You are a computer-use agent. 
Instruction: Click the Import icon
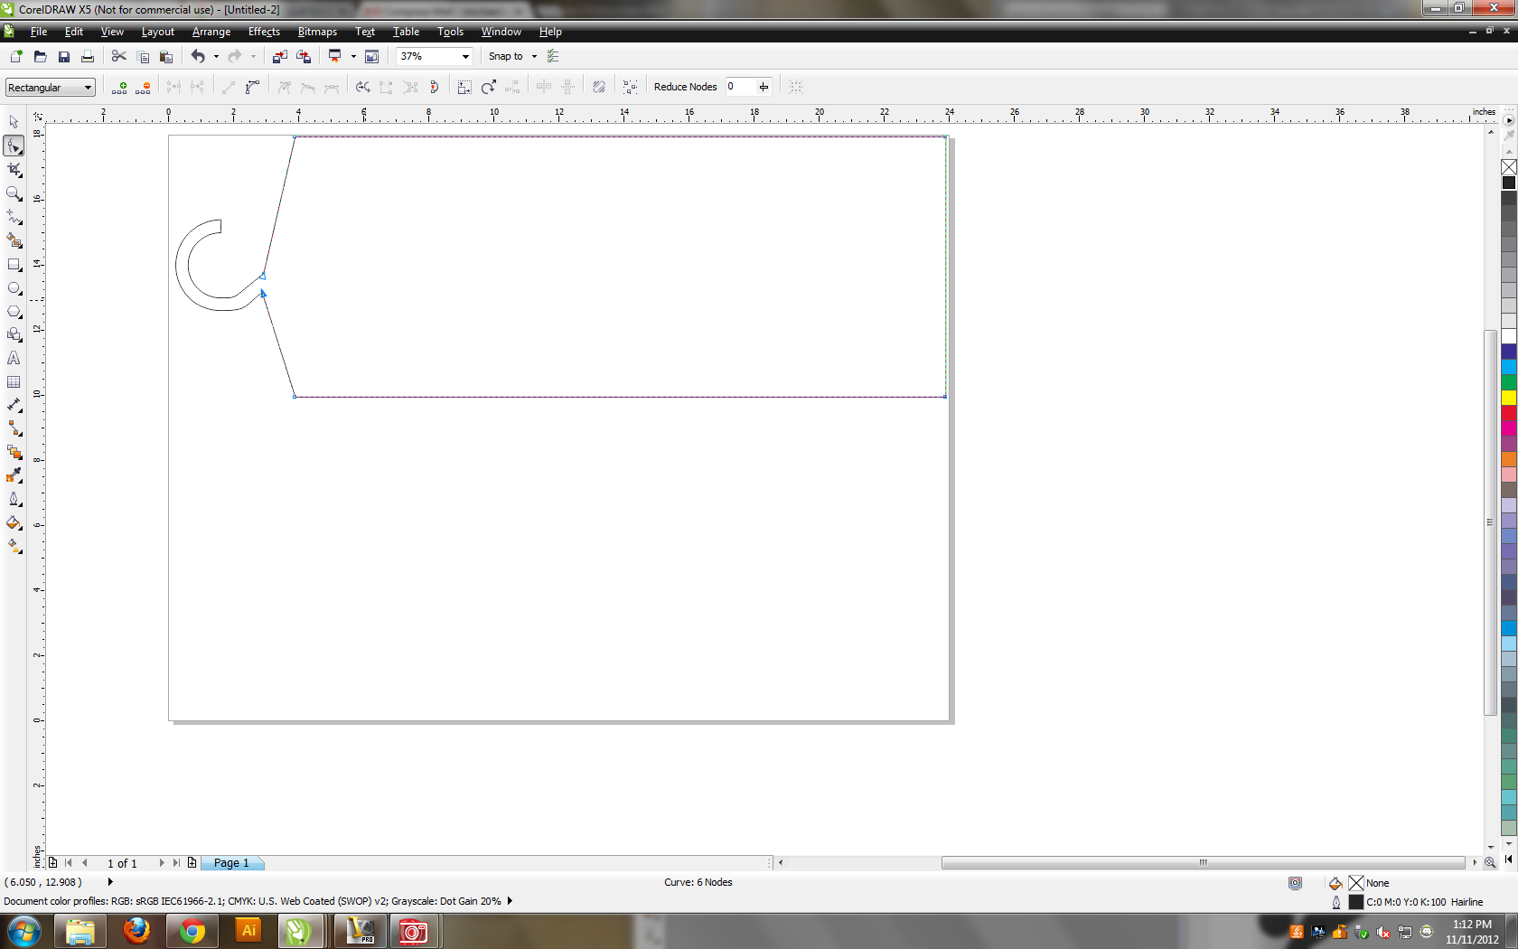[280, 56]
